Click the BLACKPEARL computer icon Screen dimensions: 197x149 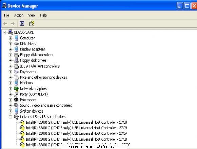pos(10,32)
